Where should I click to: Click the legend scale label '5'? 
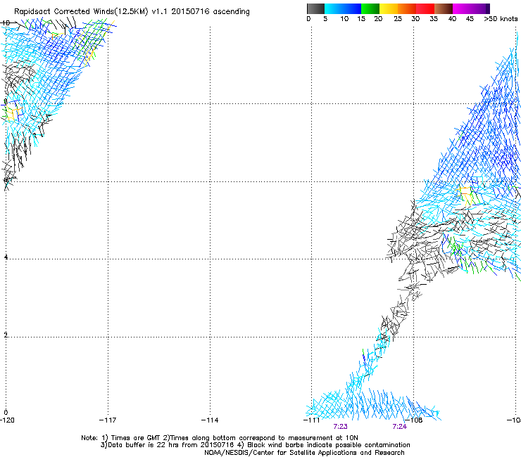[x=325, y=19]
